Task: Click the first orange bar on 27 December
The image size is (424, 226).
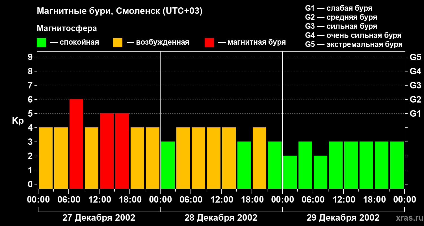Action: pos(46,158)
